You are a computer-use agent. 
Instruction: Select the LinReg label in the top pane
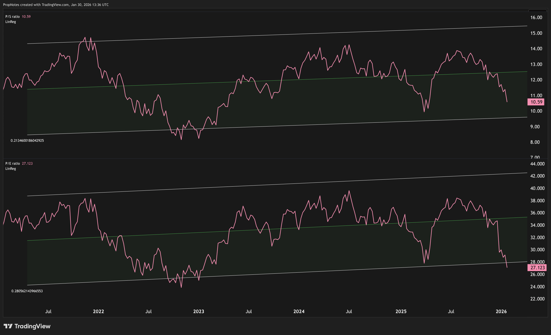click(x=11, y=22)
